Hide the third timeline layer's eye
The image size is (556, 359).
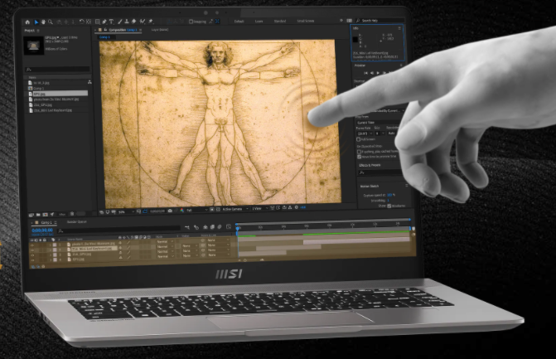[32, 255]
